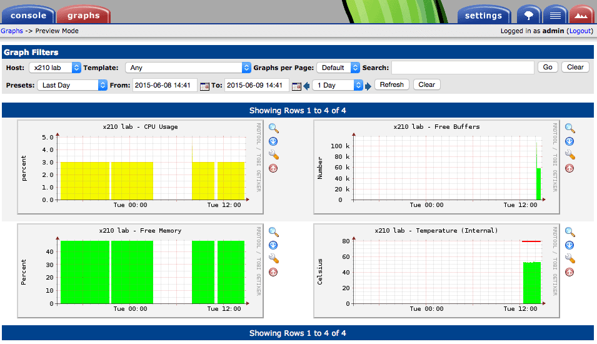Screen dimensions: 597x344
Task: Open the wrench icon beside the Free Memory graph
Action: coord(273,259)
